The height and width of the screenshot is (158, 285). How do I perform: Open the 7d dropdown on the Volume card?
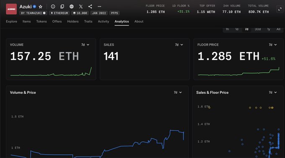(85, 45)
